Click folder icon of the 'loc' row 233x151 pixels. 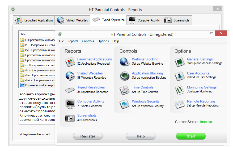tap(22, 50)
